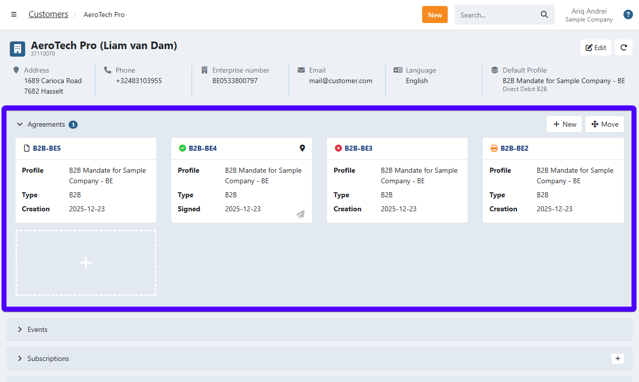Open the hamburger navigation menu

pyautogui.click(x=14, y=15)
